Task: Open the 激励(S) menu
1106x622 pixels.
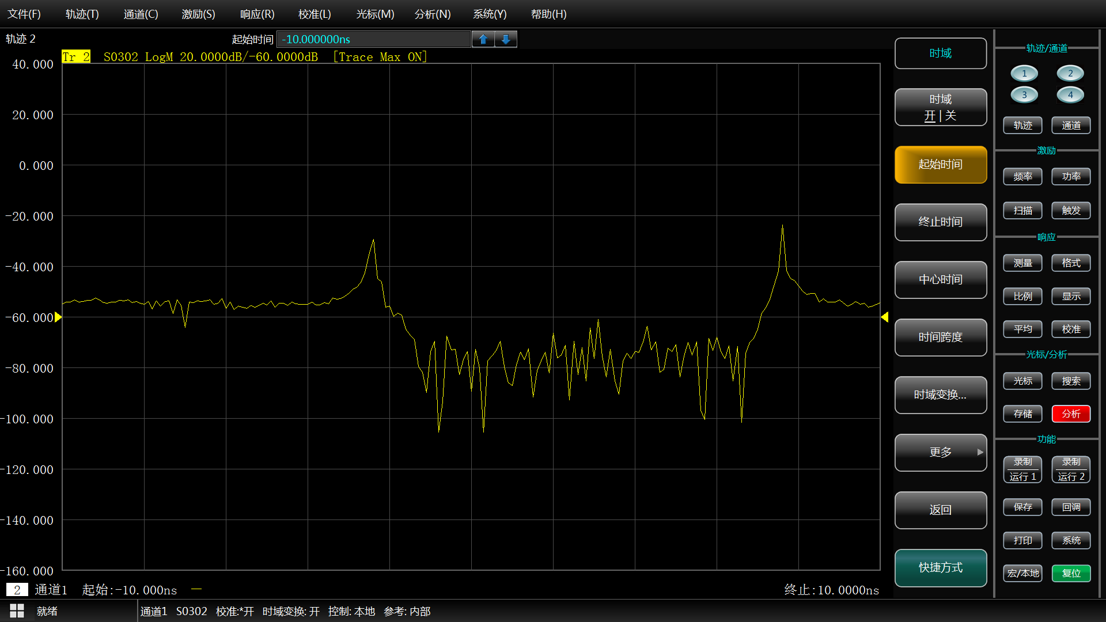Action: pyautogui.click(x=199, y=14)
